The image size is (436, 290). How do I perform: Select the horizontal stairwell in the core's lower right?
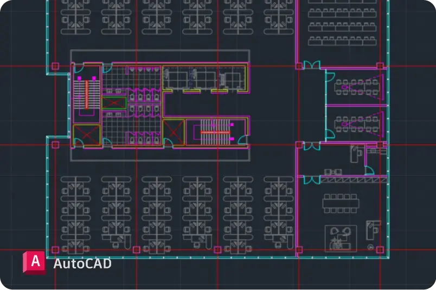pos(215,131)
